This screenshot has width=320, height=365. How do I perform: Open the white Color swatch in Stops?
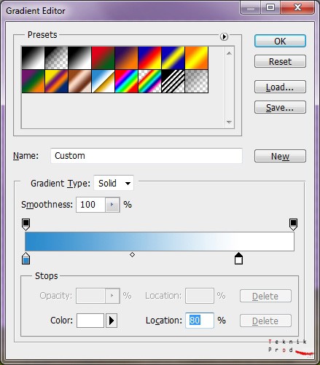point(90,321)
